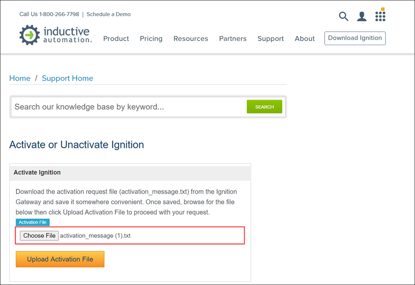
Task: Click the activation_message (1).txt filename
Action: 95,236
